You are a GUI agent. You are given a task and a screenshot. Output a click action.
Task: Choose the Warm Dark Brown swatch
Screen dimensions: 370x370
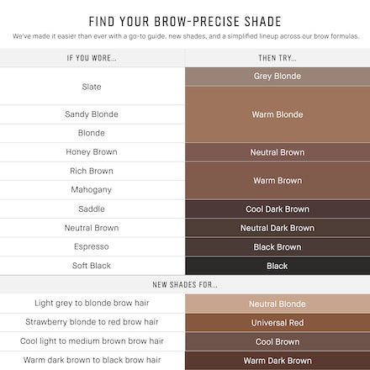277,361
